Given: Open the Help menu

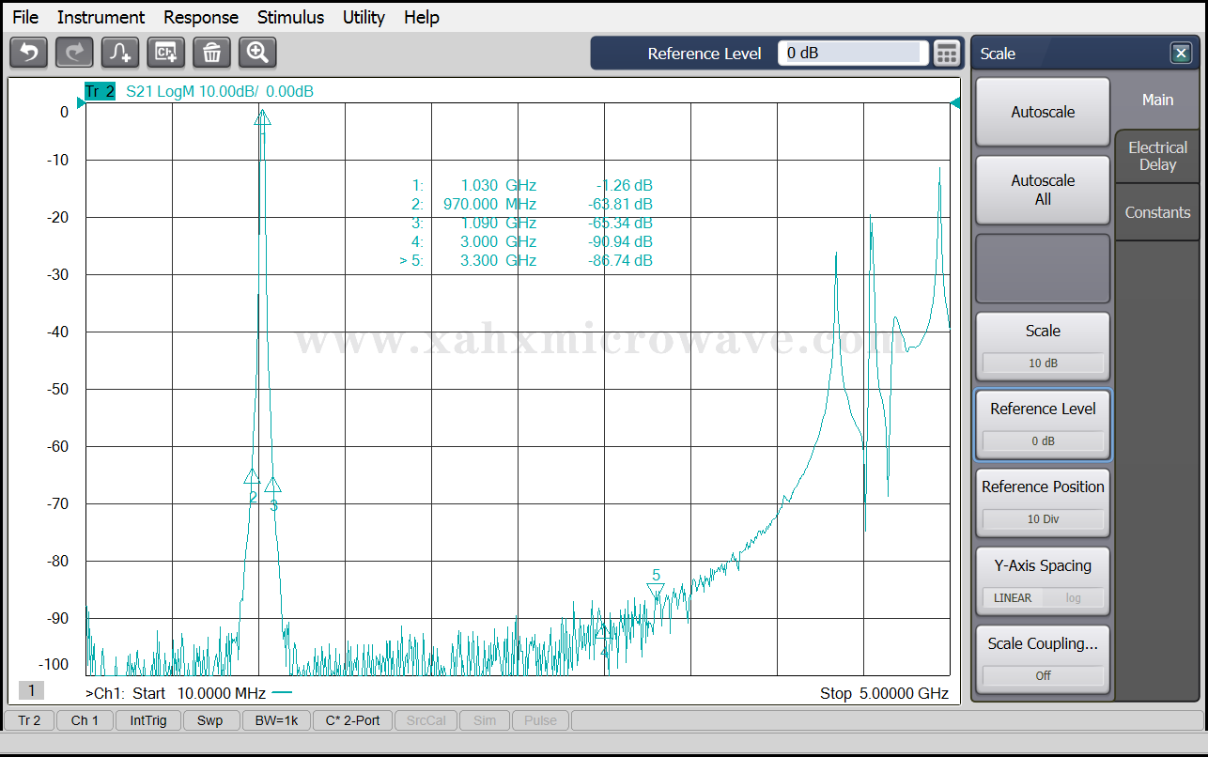Looking at the screenshot, I should 422,17.
